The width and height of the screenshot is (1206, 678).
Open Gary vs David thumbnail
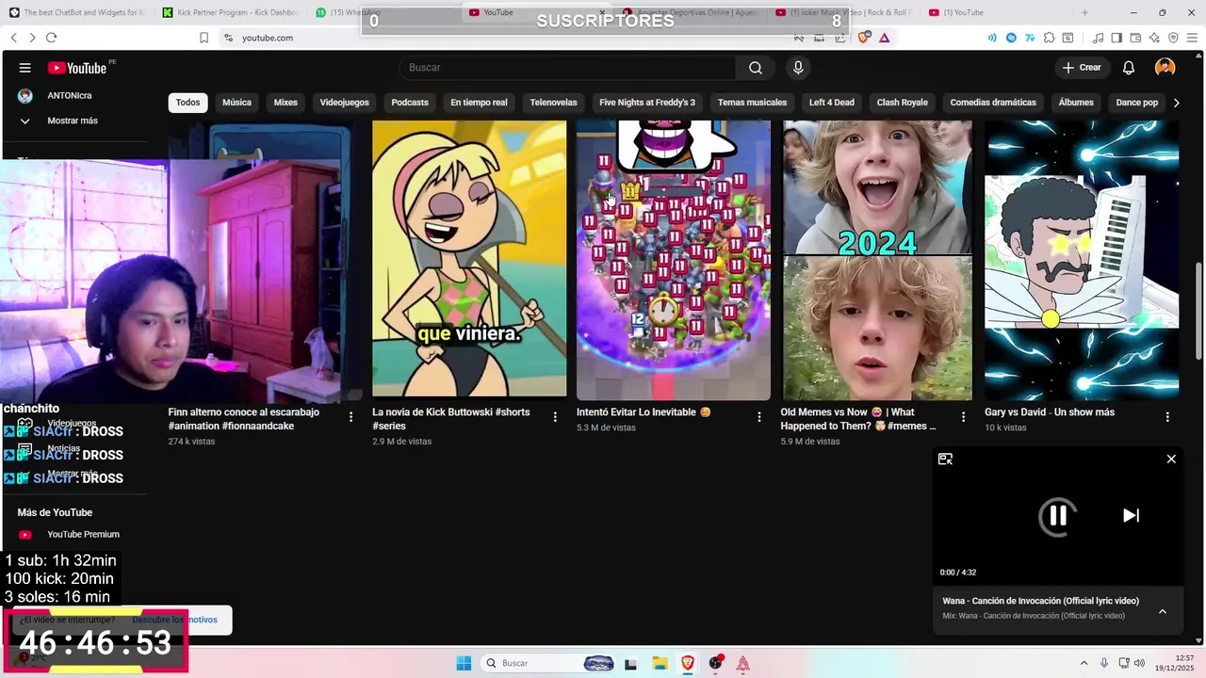(1082, 260)
